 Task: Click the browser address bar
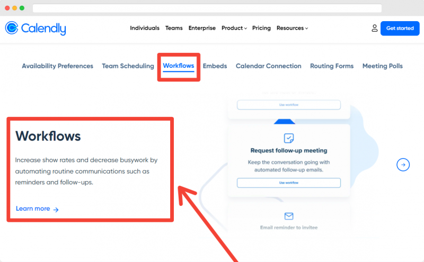tap(207, 8)
